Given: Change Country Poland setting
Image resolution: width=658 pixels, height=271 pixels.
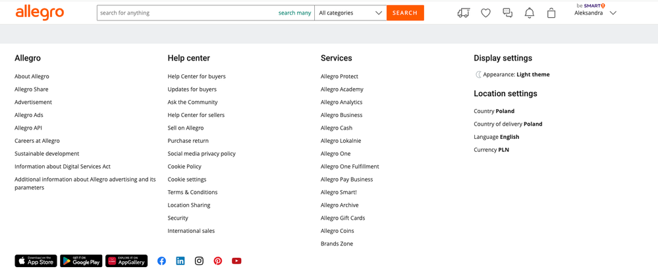Looking at the screenshot, I should 494,111.
